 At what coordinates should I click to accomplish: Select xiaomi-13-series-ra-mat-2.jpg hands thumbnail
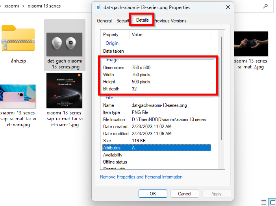(251, 44)
